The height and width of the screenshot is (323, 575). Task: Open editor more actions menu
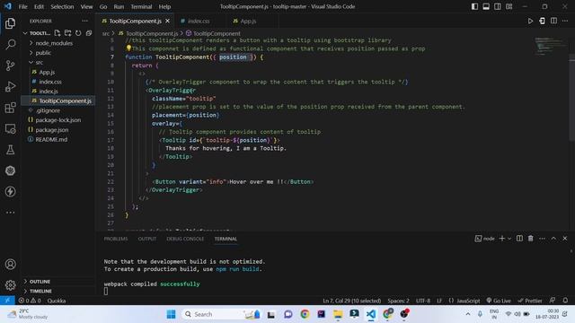tap(565, 21)
